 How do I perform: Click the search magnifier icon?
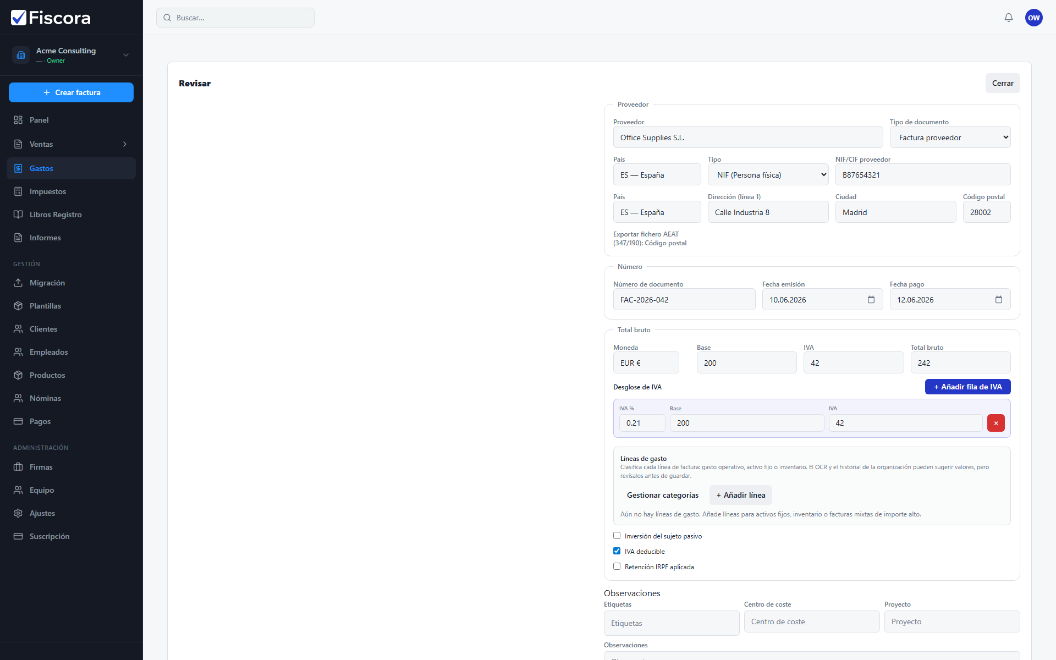pos(167,18)
